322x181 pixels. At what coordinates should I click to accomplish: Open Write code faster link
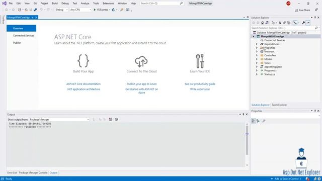click(200, 89)
